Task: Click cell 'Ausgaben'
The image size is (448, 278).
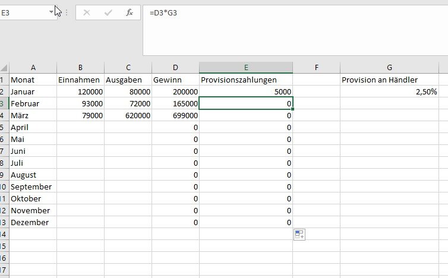Action: [128, 80]
